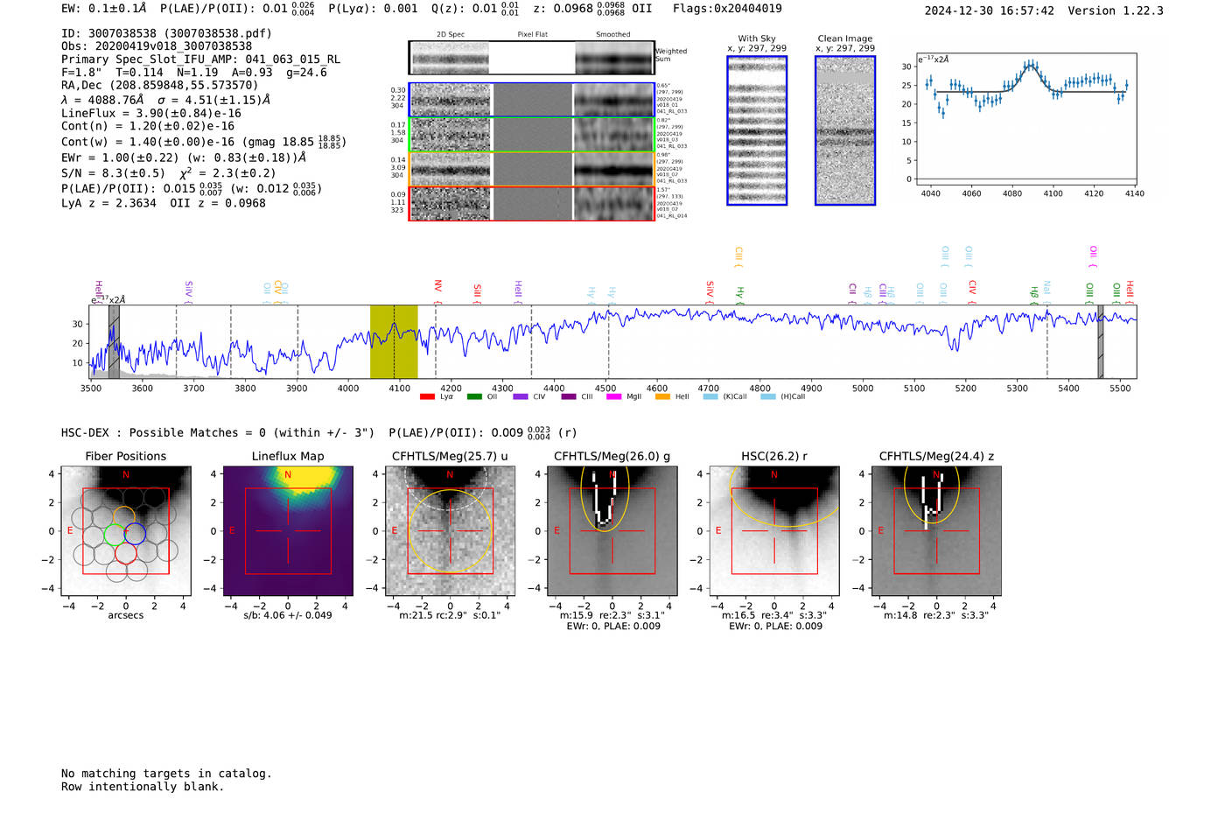Viewport: 1225px width, 834px height.
Task: Click the Smoothed column header
Action: pos(612,35)
